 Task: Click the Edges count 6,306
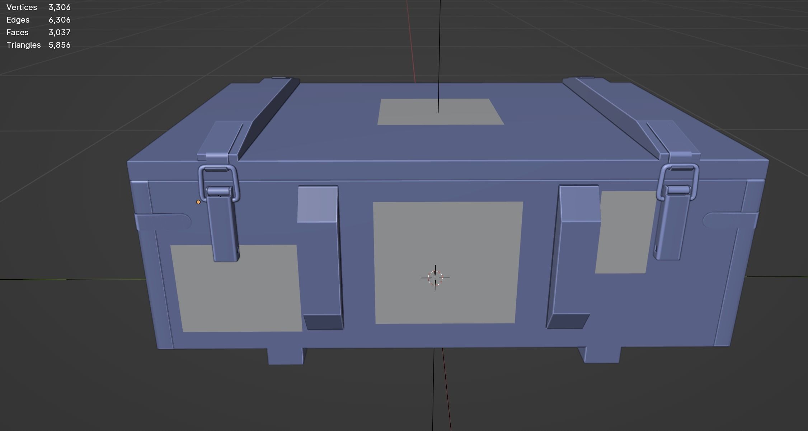[60, 20]
